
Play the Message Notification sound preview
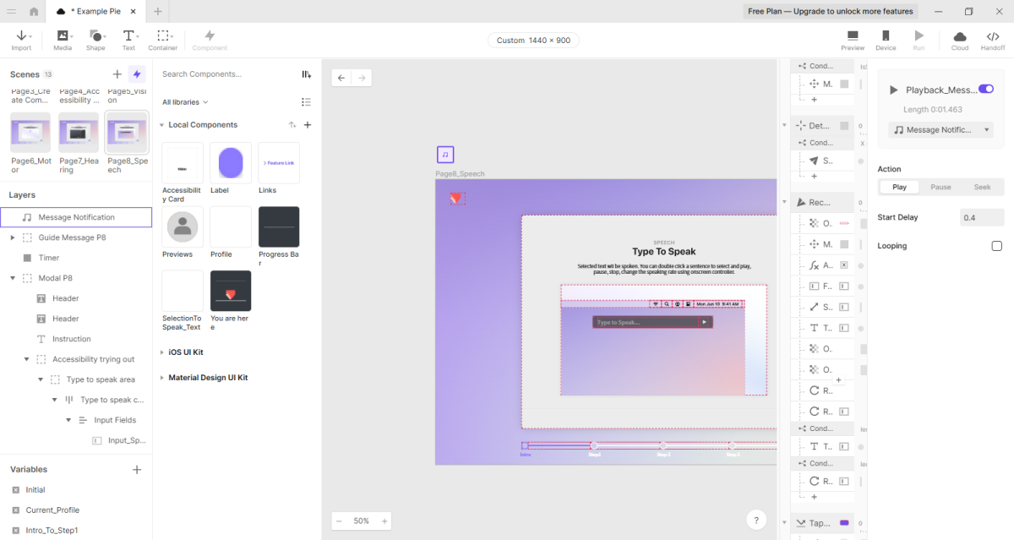point(893,90)
